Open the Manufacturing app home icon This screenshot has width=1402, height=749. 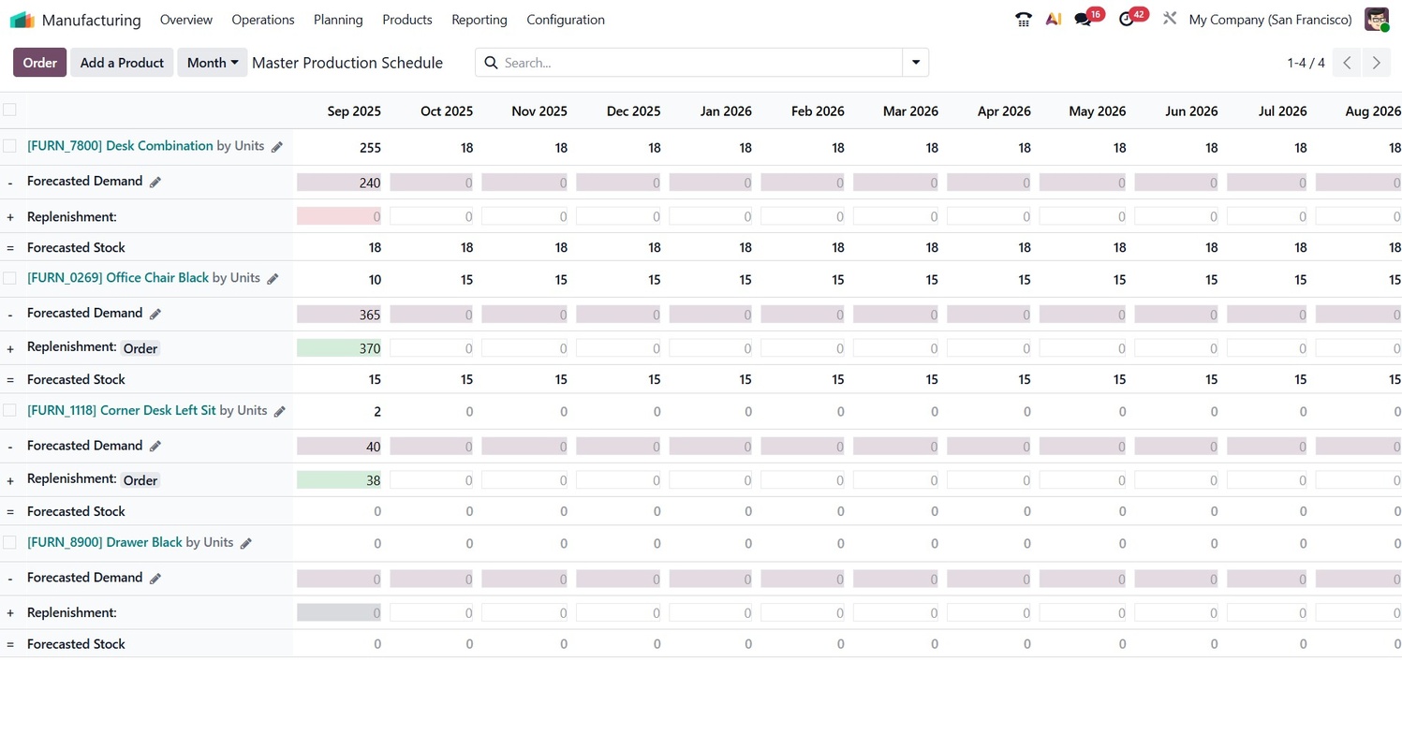(x=22, y=20)
